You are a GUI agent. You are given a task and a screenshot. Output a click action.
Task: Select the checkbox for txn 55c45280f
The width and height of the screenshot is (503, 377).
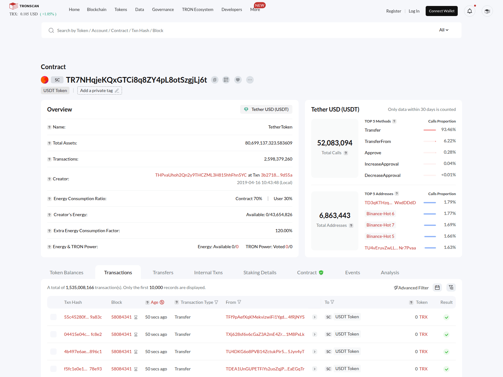(53, 317)
